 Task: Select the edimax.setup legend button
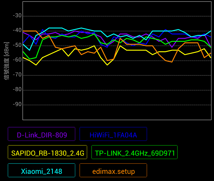pos(113,170)
